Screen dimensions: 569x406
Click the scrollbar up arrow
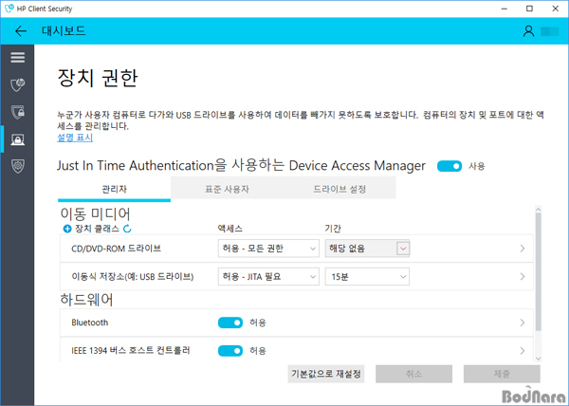538,209
